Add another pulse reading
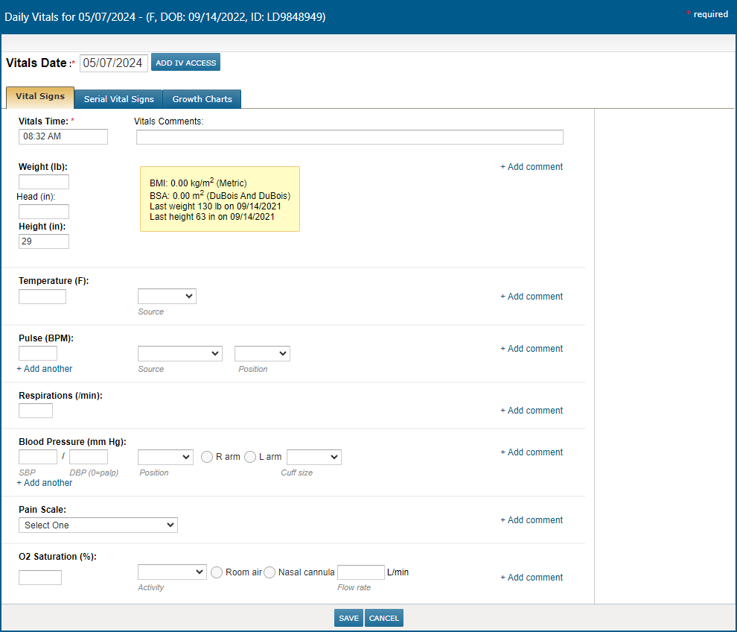Image resolution: width=737 pixels, height=632 pixels. (x=45, y=369)
